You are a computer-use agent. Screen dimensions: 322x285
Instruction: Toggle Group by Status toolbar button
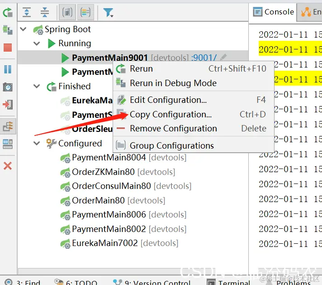point(85,12)
